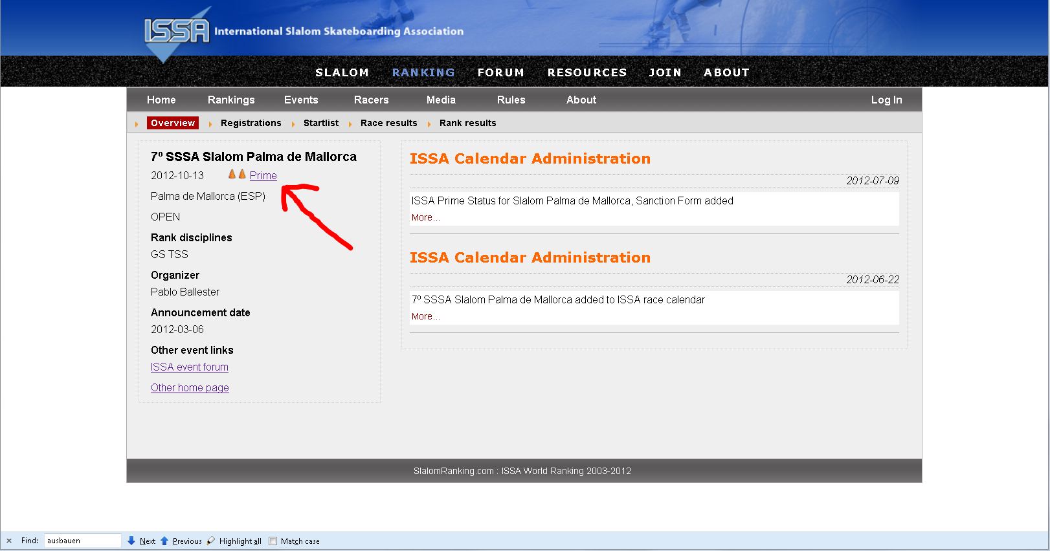The image size is (1050, 551).
Task: Click the event title 7º SSSA Slalom
Action: (254, 157)
